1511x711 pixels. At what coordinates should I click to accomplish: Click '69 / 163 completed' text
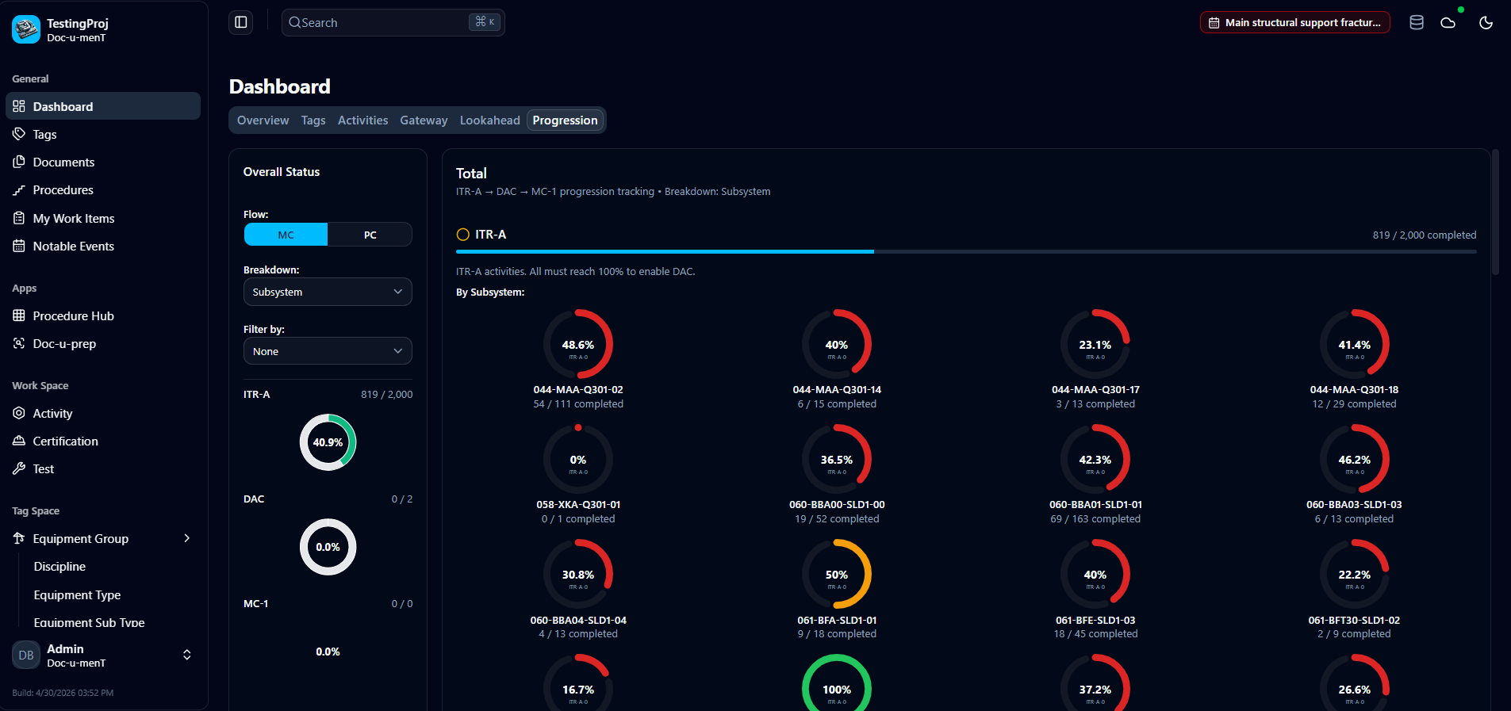pyautogui.click(x=1095, y=519)
